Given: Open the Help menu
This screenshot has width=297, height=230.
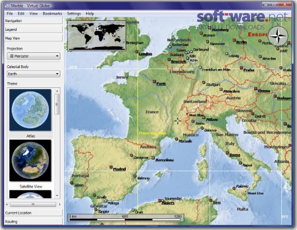Looking at the screenshot, I should (90, 14).
